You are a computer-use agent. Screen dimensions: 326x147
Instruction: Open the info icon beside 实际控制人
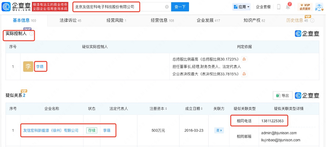31,34
